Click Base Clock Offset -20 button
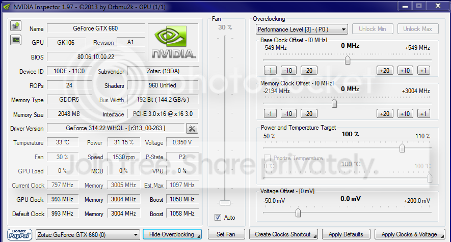This screenshot has width=451, height=242. click(309, 70)
